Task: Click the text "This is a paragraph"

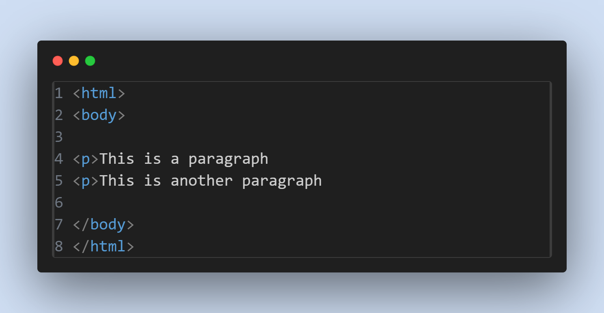Action: pos(184,159)
